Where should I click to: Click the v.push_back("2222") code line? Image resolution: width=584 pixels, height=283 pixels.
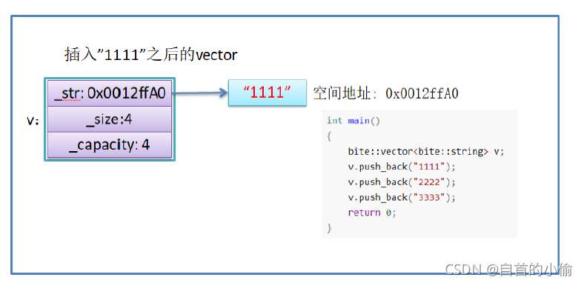[402, 182]
